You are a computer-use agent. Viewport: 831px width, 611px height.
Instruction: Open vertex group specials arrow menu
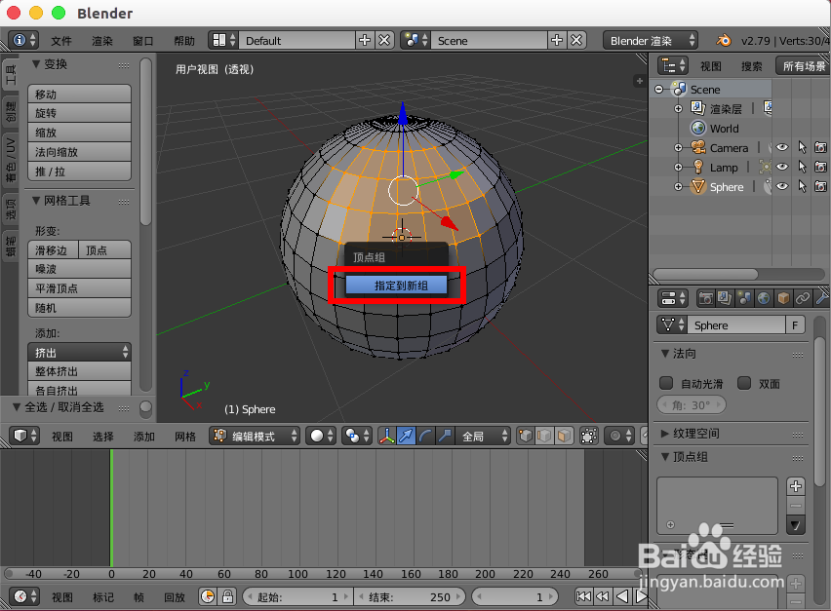(x=796, y=525)
